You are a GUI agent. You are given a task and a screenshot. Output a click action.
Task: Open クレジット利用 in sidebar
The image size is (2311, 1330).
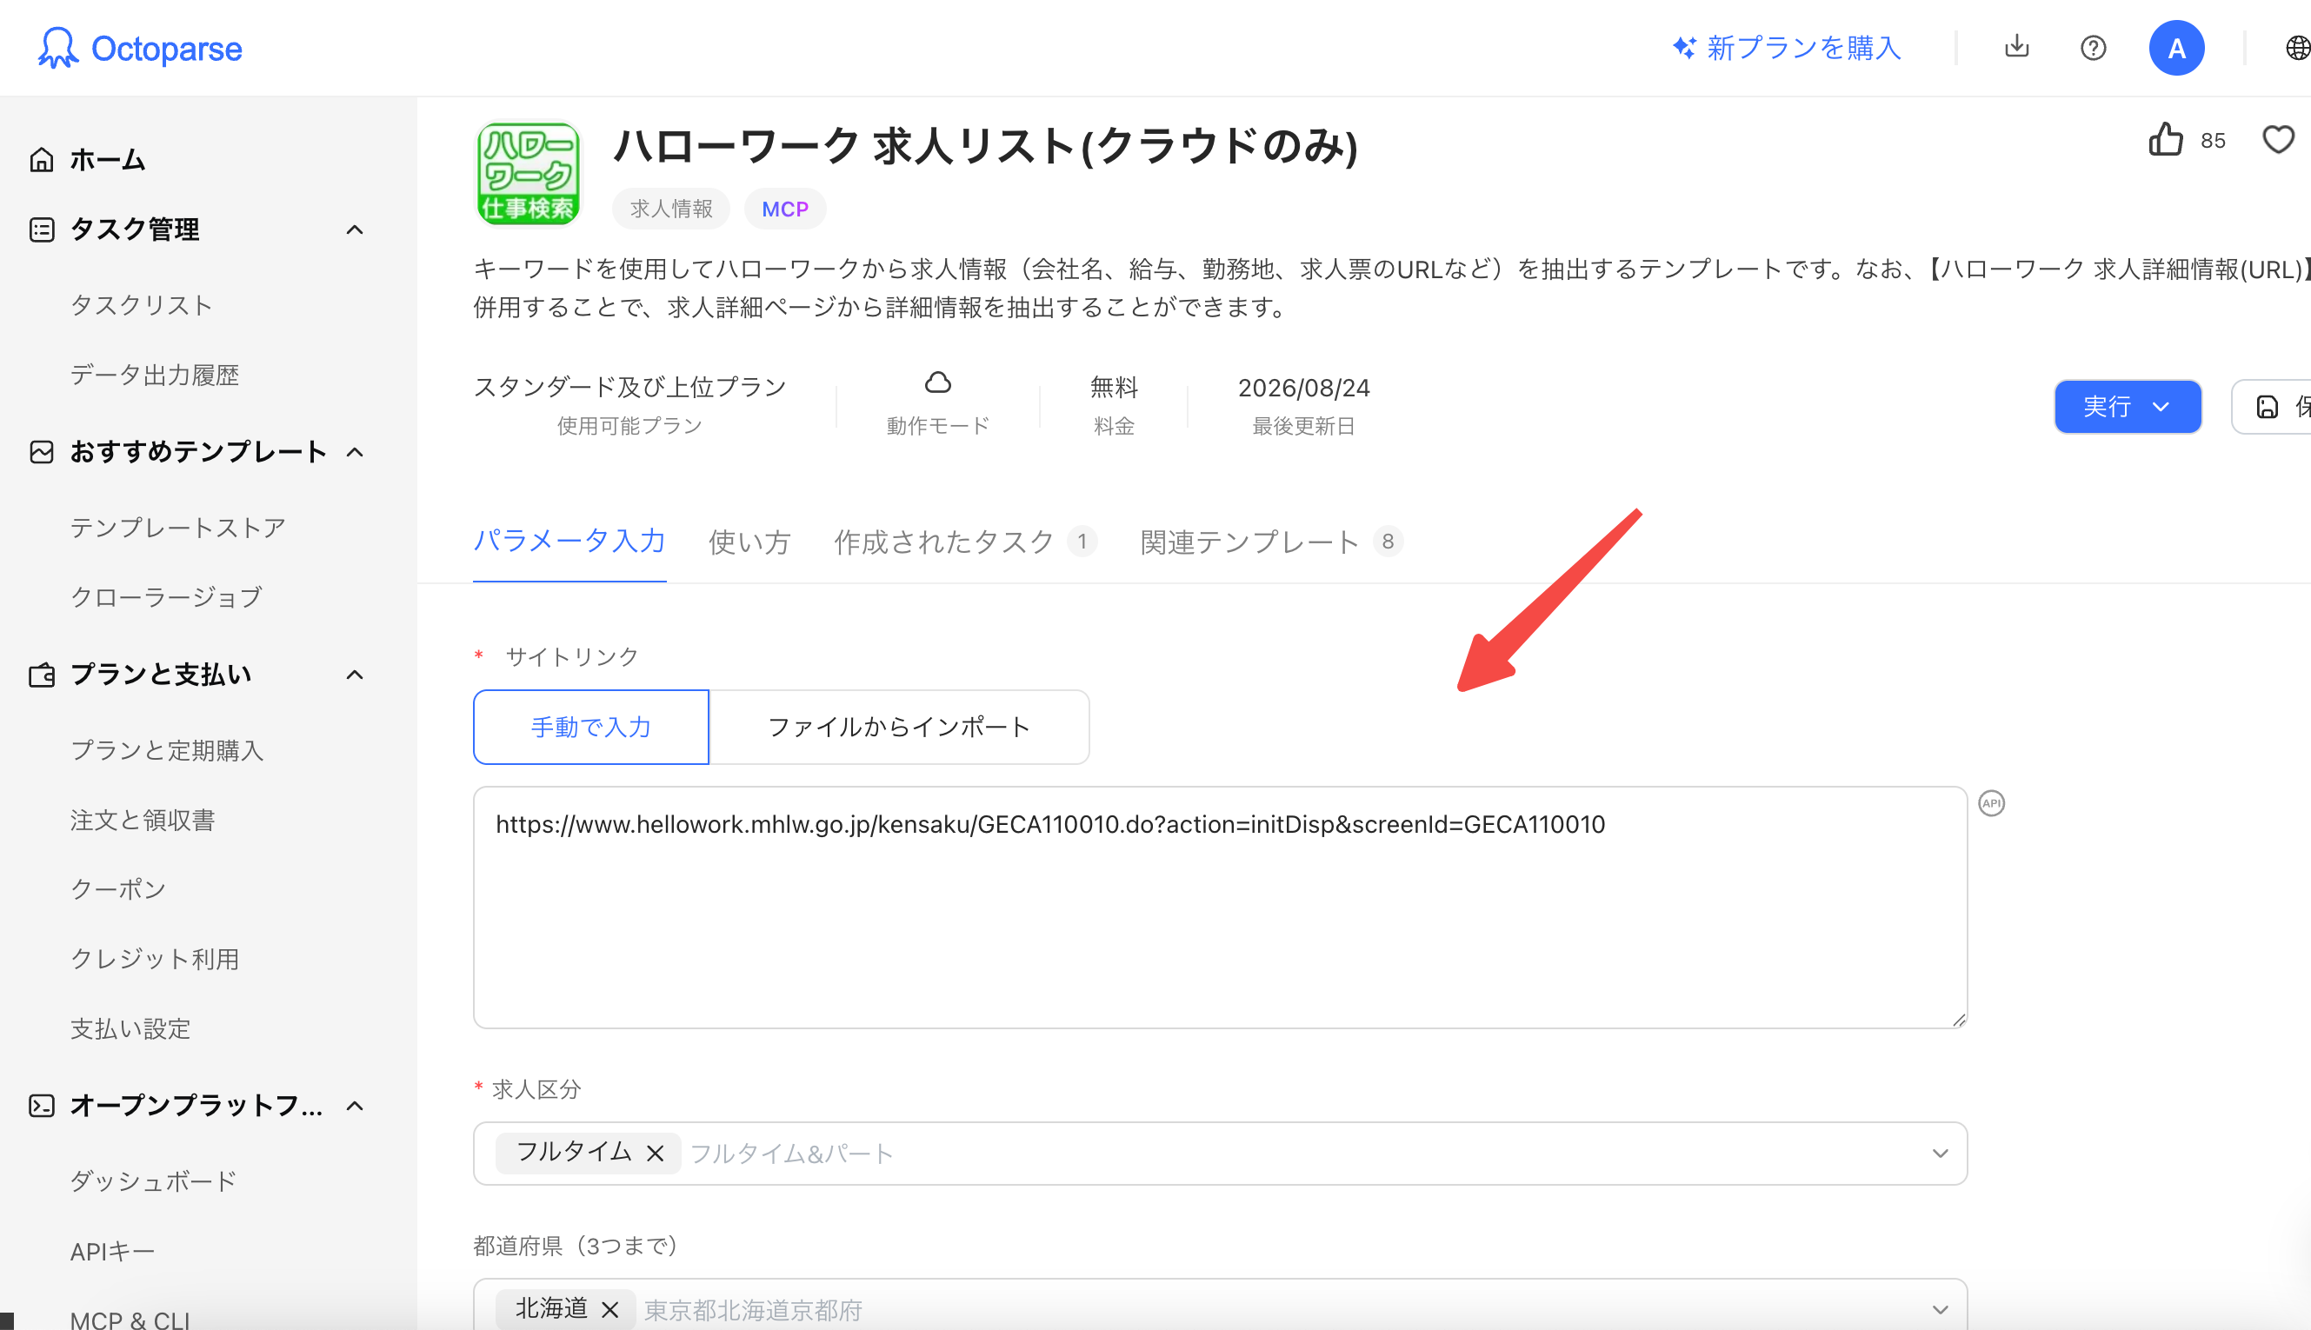155,959
